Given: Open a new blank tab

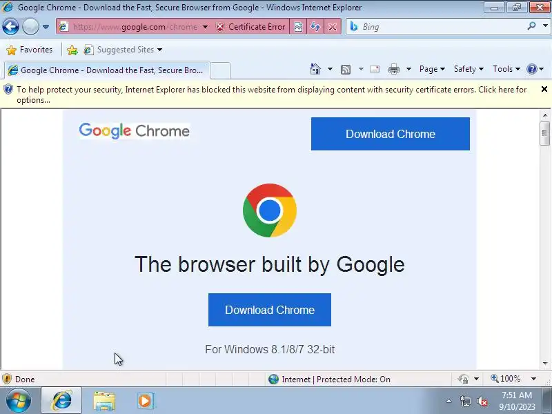Looking at the screenshot, I should 220,70.
